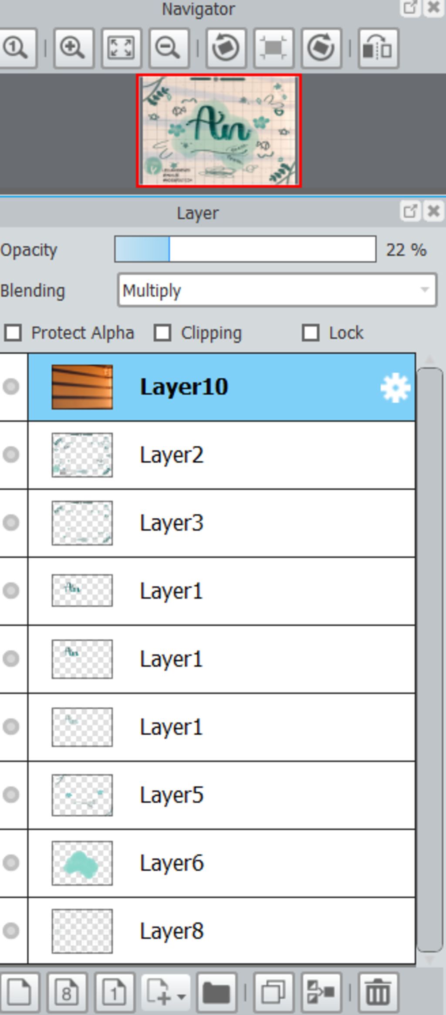Open the Blending mode dropdown

[277, 290]
